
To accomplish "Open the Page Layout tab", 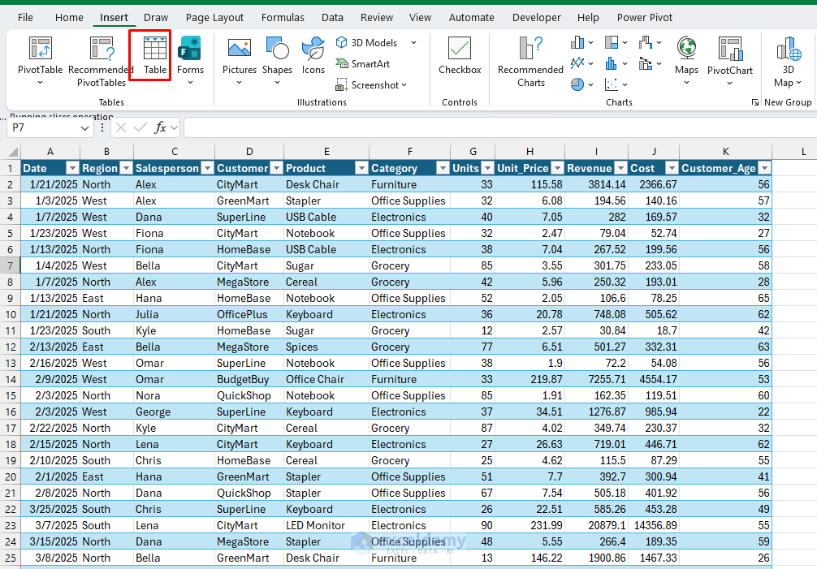I will click(x=214, y=17).
